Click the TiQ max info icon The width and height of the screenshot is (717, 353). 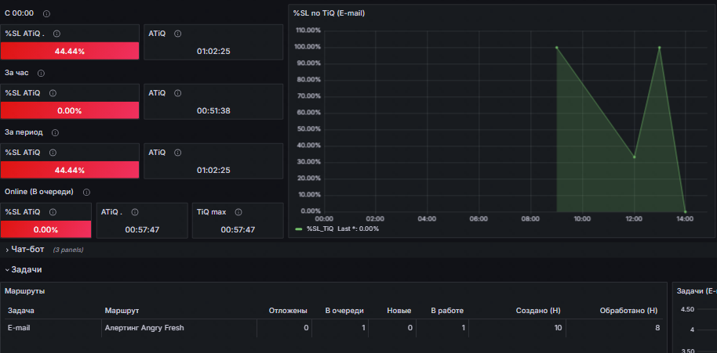click(x=238, y=211)
